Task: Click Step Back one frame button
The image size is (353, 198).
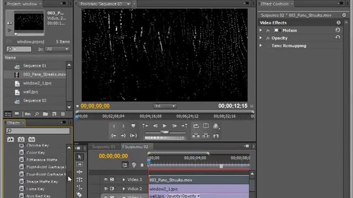Action: [x=155, y=126]
